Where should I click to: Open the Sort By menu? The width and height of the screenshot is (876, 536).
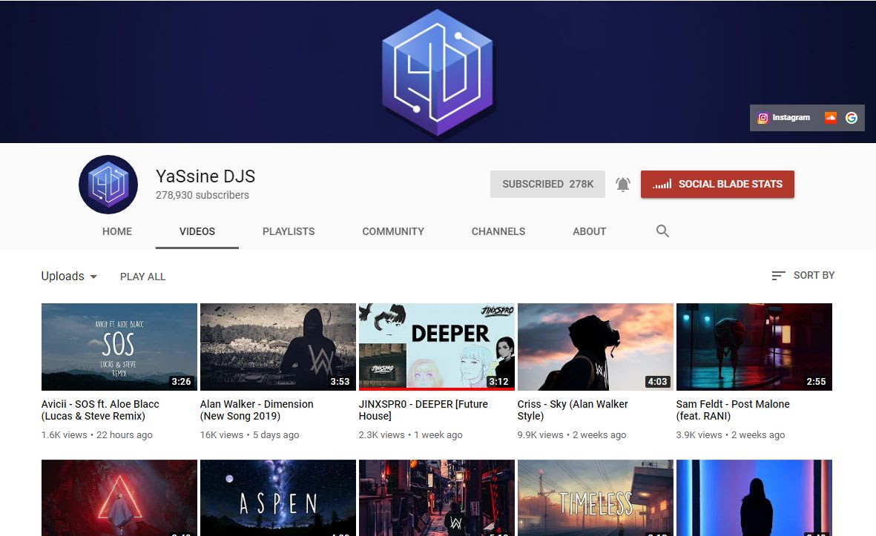[803, 275]
